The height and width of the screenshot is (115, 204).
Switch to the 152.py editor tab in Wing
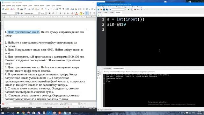click(112, 12)
